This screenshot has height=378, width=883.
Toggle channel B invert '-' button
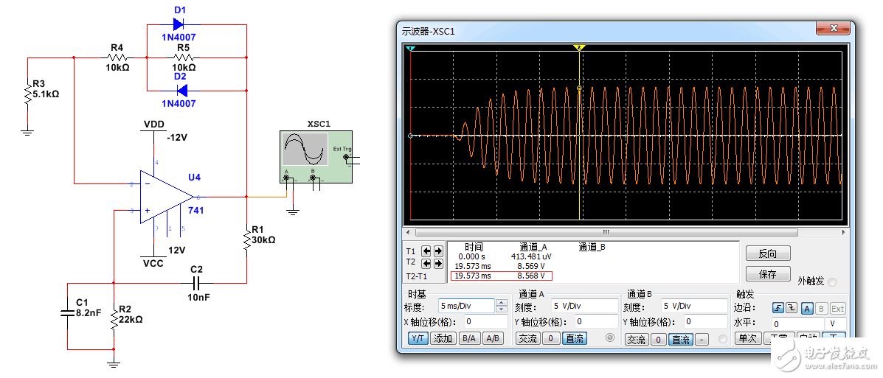click(702, 340)
